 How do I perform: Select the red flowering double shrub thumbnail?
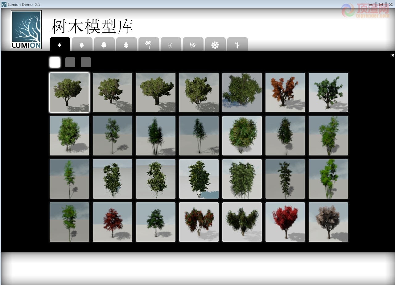click(199, 222)
